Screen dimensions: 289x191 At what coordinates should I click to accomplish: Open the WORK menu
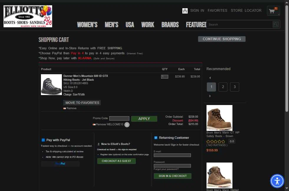[x=148, y=25]
